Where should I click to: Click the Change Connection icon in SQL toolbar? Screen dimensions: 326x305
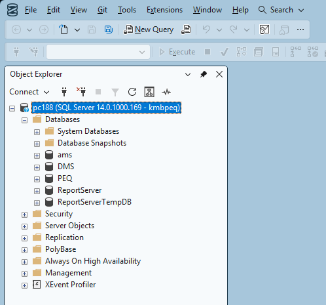[34, 52]
